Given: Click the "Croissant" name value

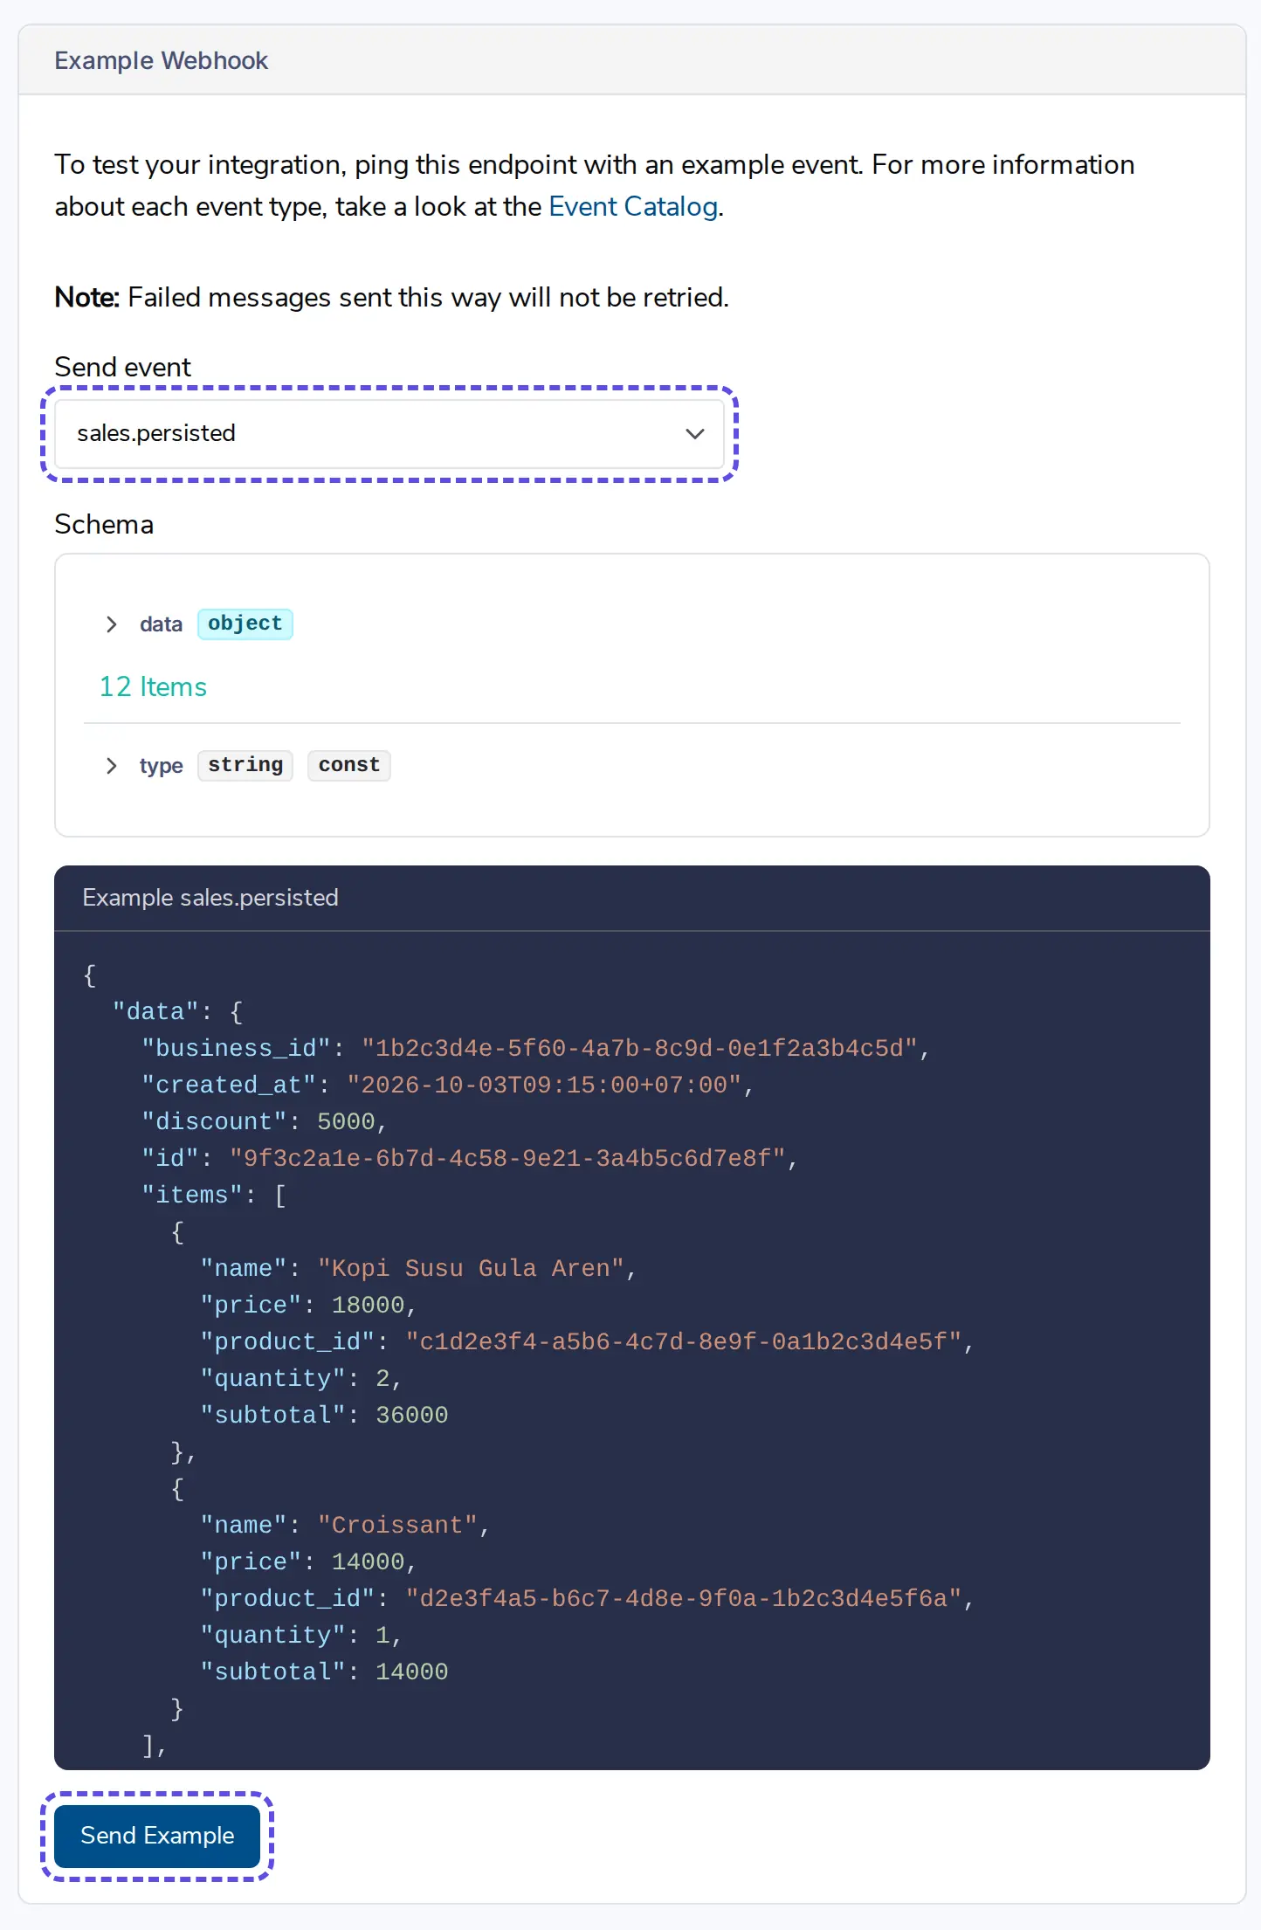Looking at the screenshot, I should [397, 1525].
